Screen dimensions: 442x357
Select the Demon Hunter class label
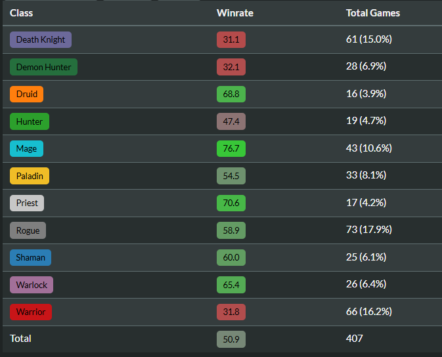pos(44,67)
